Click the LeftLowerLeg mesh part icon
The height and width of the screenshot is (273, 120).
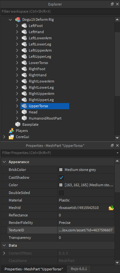click(x=24, y=44)
